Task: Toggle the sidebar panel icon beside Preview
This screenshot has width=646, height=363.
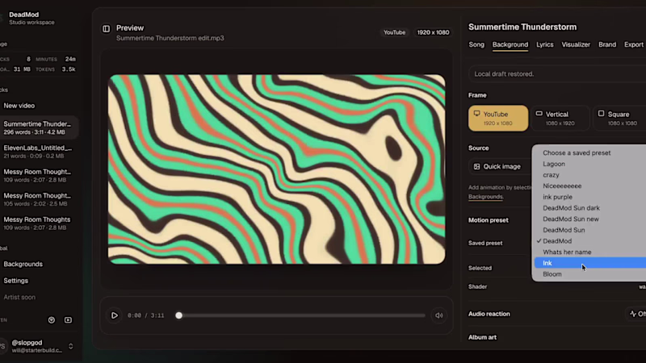Action: [107, 28]
